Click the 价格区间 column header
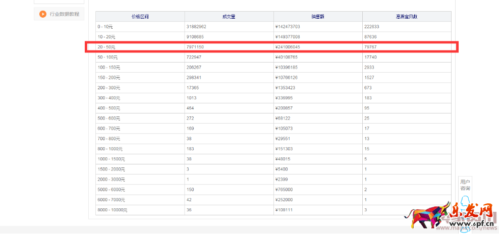Screen dimensions: 499x234 (140, 17)
